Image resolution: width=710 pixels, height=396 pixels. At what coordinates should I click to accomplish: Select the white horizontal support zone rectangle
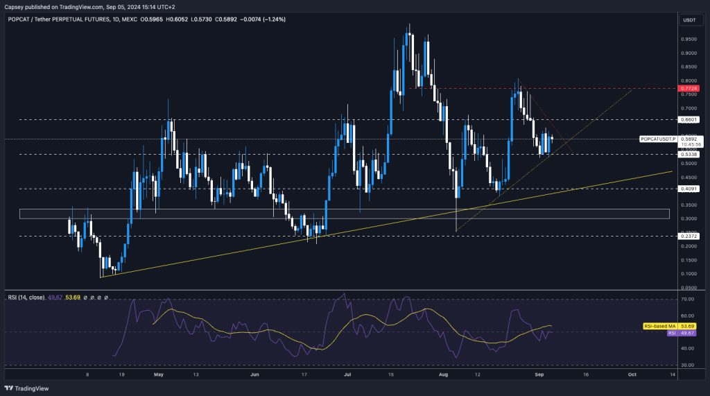click(347, 214)
